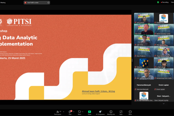Select Alfy Yusyfa Nimanda's video tile
Image resolution: width=174 pixels, height=116 pixels.
pos(144,74)
